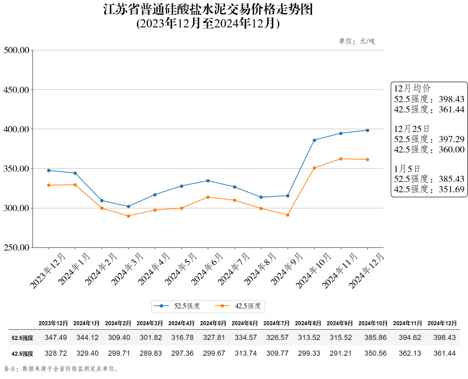This screenshot has width=468, height=379.
Task: Click the orange data point for 2024年9月
Action: click(x=288, y=215)
